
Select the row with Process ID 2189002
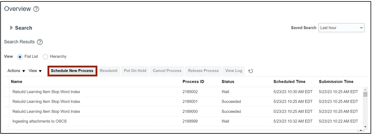190,92
